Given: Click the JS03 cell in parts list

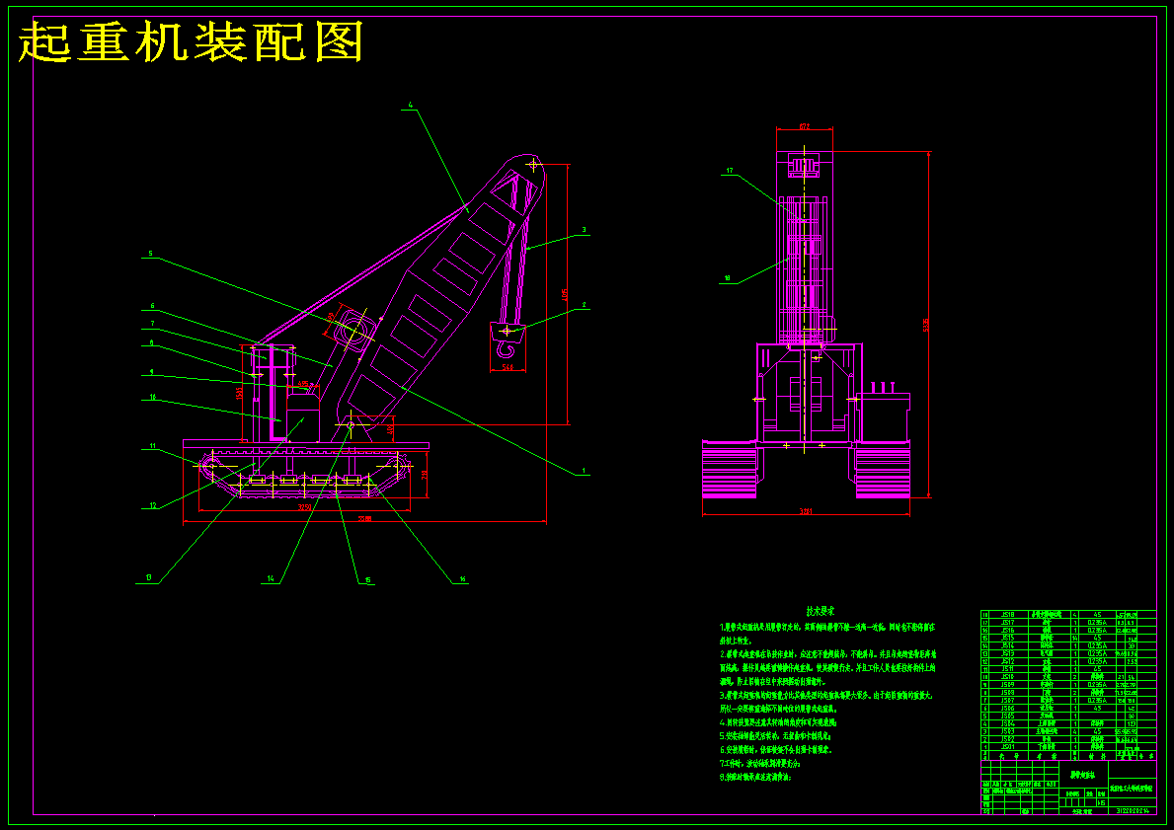Looking at the screenshot, I should (x=1008, y=731).
